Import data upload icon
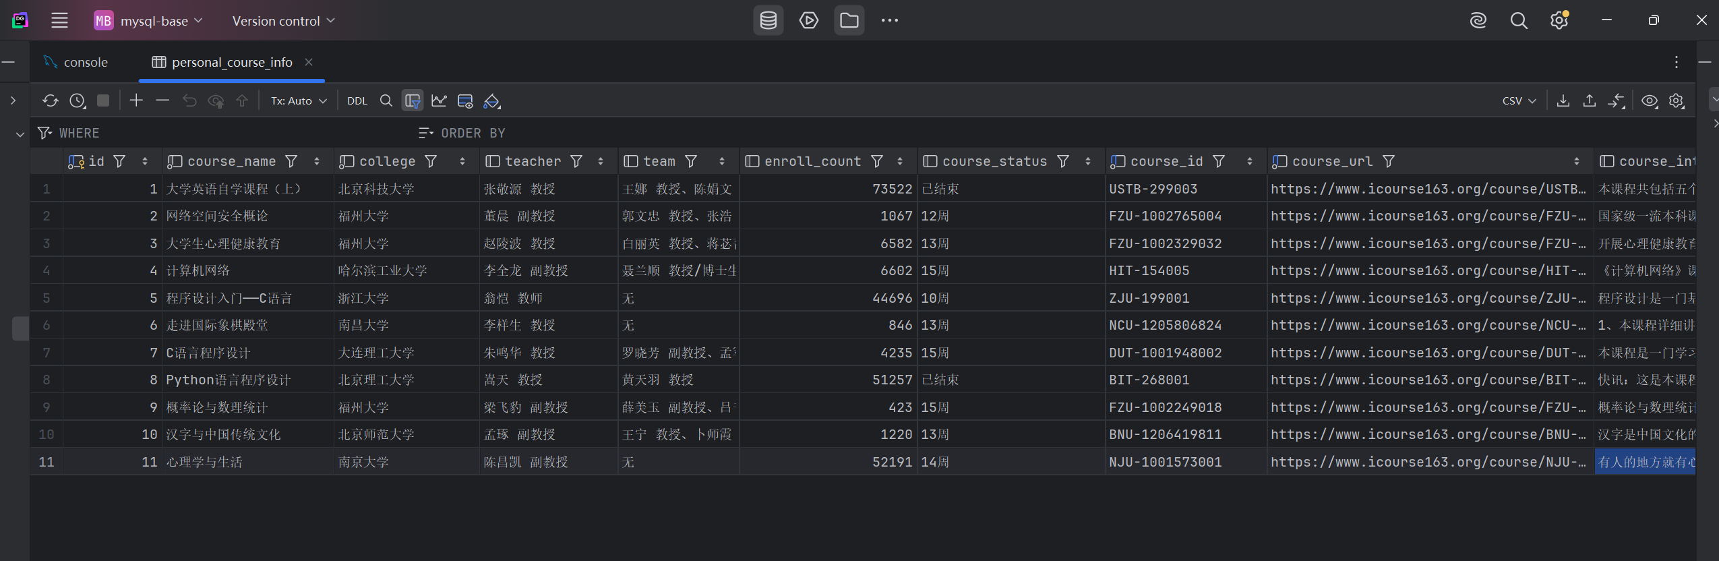Viewport: 1719px width, 561px height. pyautogui.click(x=1590, y=101)
